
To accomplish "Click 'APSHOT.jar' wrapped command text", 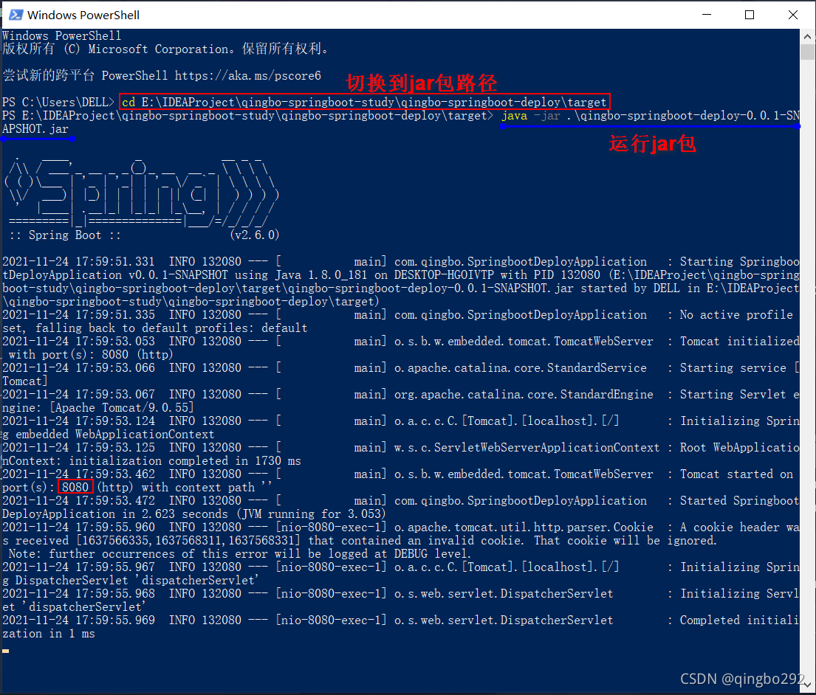I will pyautogui.click(x=35, y=129).
